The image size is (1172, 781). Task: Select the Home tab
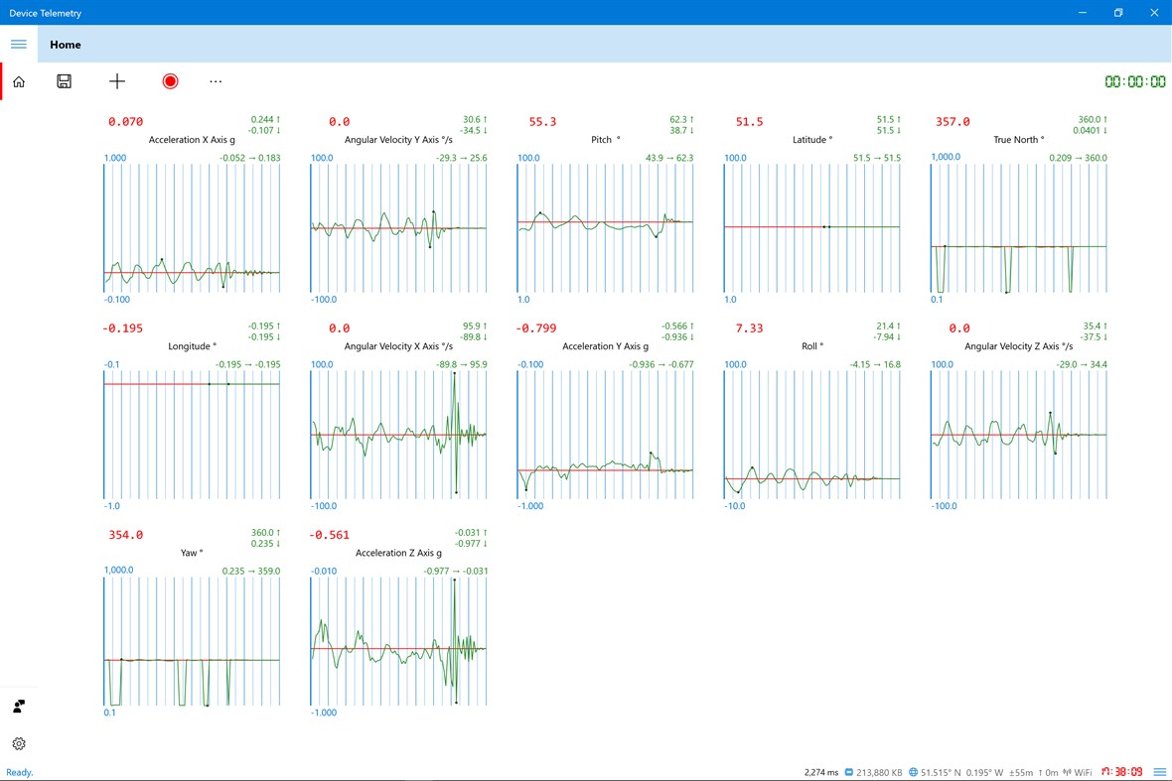click(66, 45)
